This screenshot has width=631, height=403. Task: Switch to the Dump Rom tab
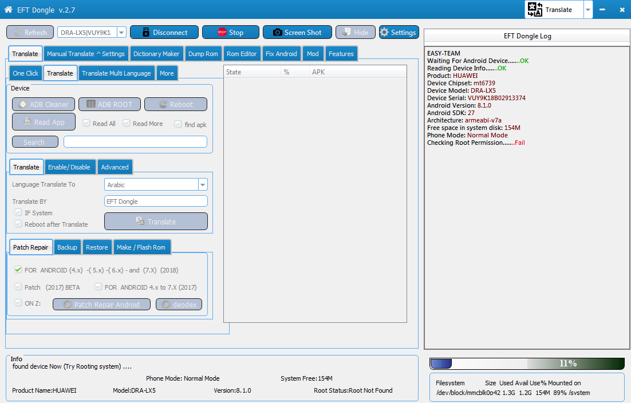click(203, 54)
